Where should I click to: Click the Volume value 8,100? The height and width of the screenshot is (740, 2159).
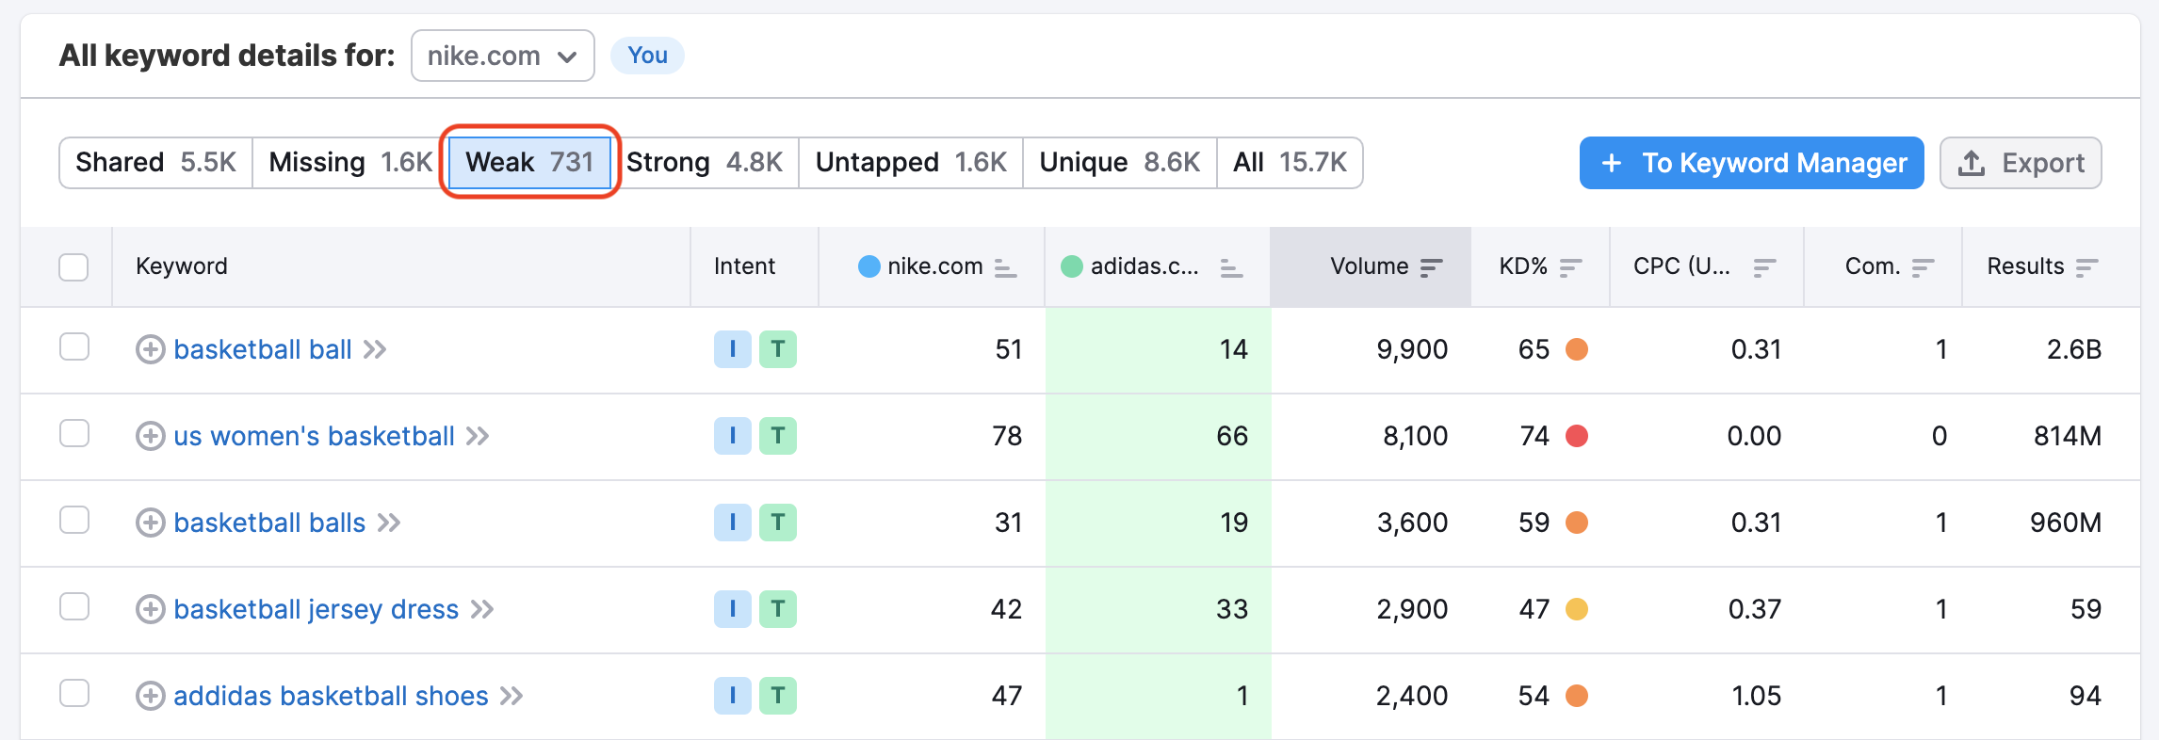[x=1416, y=436]
